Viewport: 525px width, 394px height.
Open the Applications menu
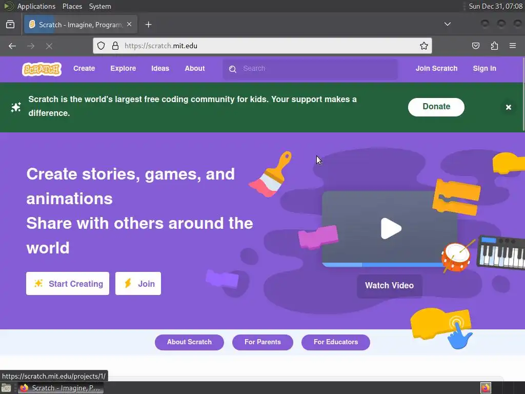coord(36,6)
